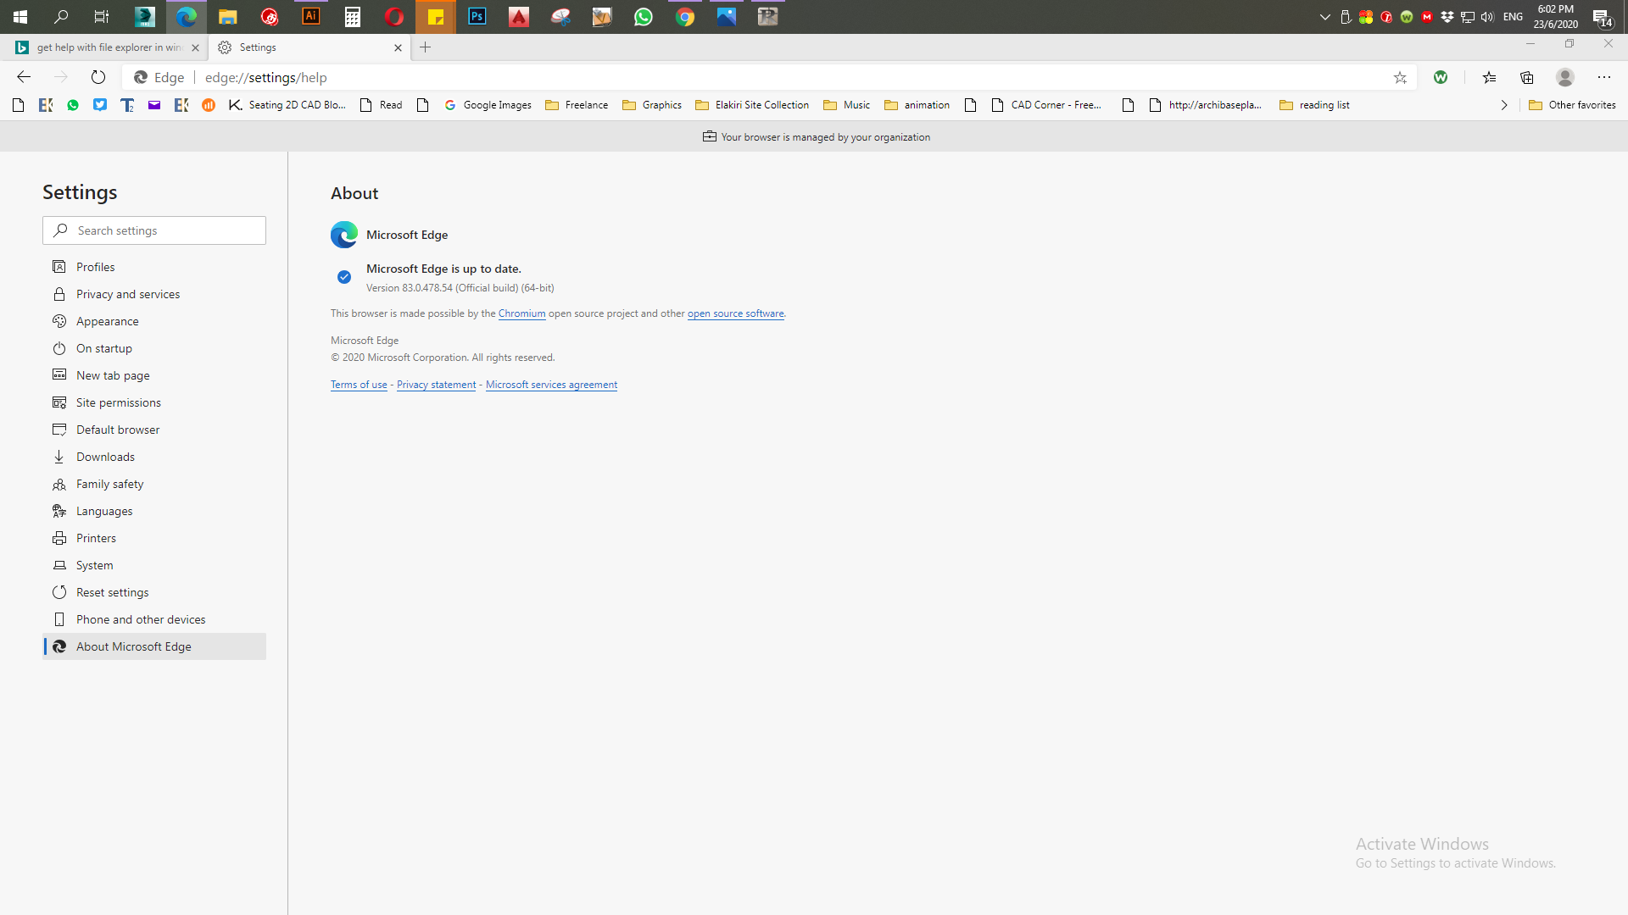Image resolution: width=1628 pixels, height=915 pixels.
Task: Click the Search settings field
Action: [154, 230]
